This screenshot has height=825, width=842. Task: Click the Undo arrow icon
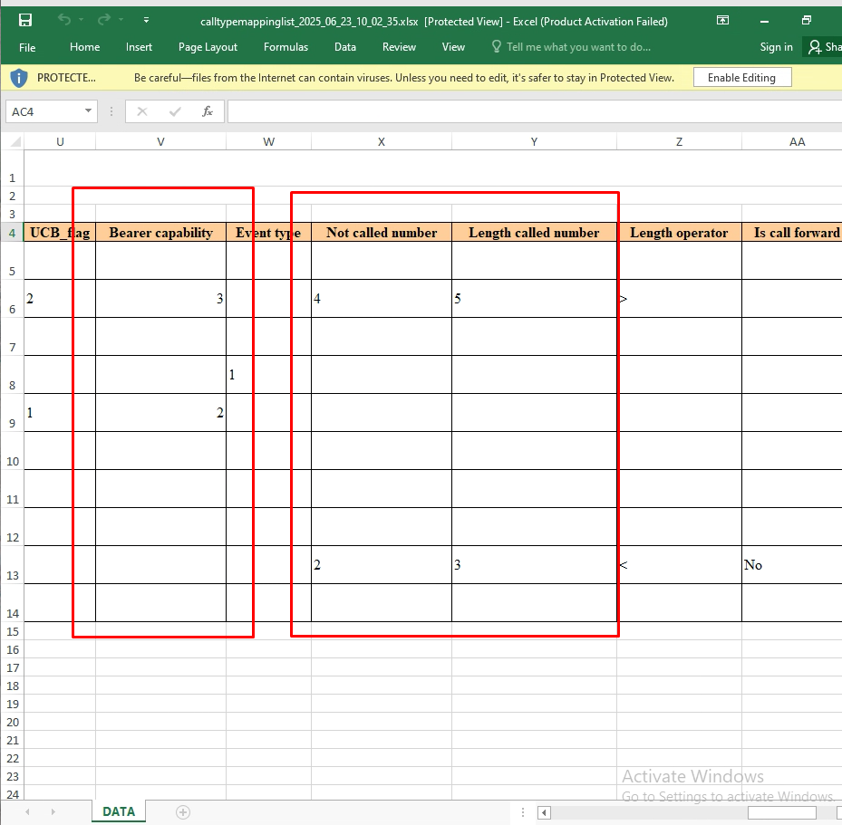pos(64,20)
